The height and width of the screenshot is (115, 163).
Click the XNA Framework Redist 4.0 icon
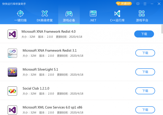[12, 34]
